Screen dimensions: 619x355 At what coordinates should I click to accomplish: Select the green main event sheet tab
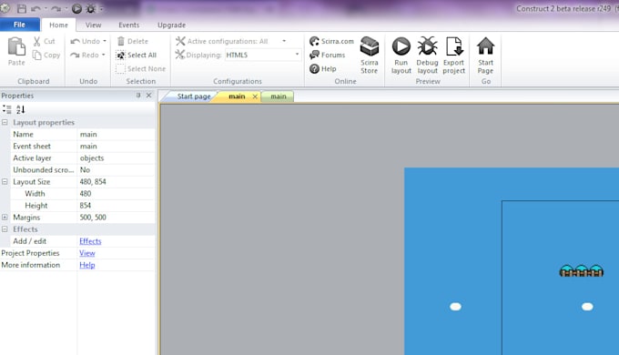coord(279,96)
